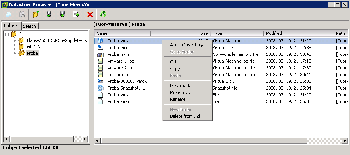Select the Proba.vmdk file name
This screenshot has height=155, width=350.
click(119, 48)
